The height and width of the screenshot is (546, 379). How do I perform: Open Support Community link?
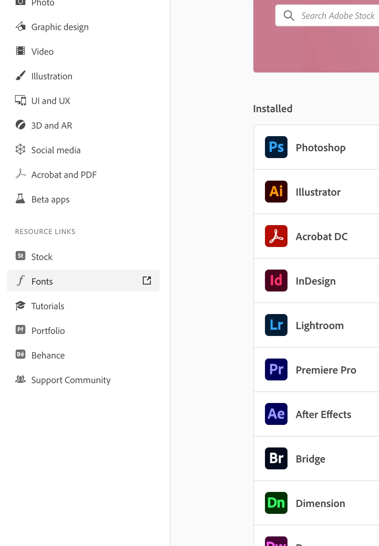pyautogui.click(x=83, y=380)
